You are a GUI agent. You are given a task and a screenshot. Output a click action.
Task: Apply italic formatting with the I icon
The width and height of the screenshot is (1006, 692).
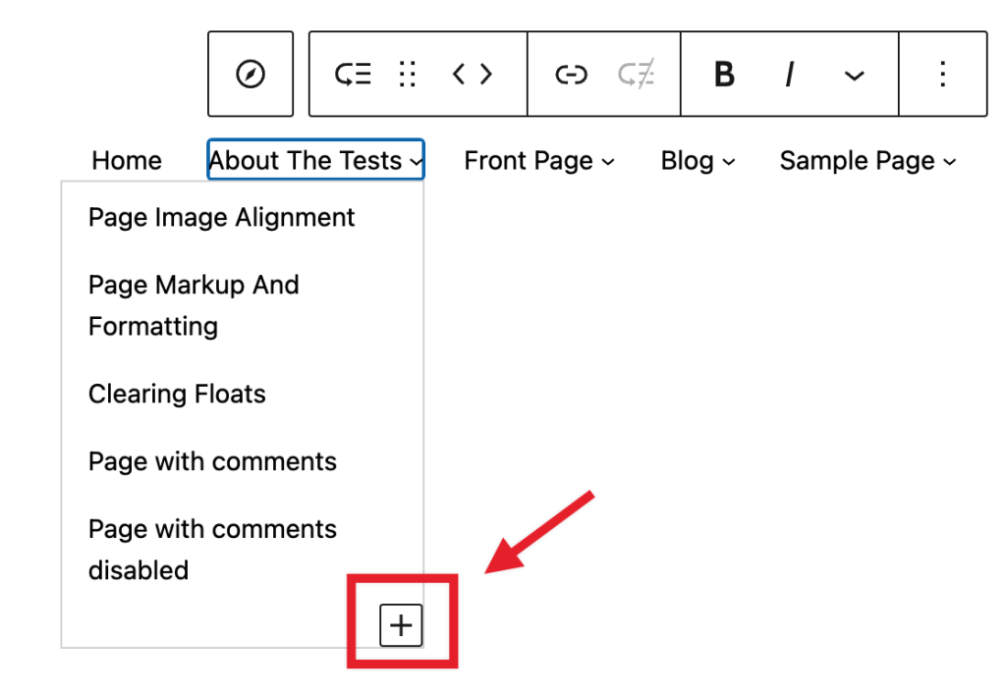[x=790, y=74]
